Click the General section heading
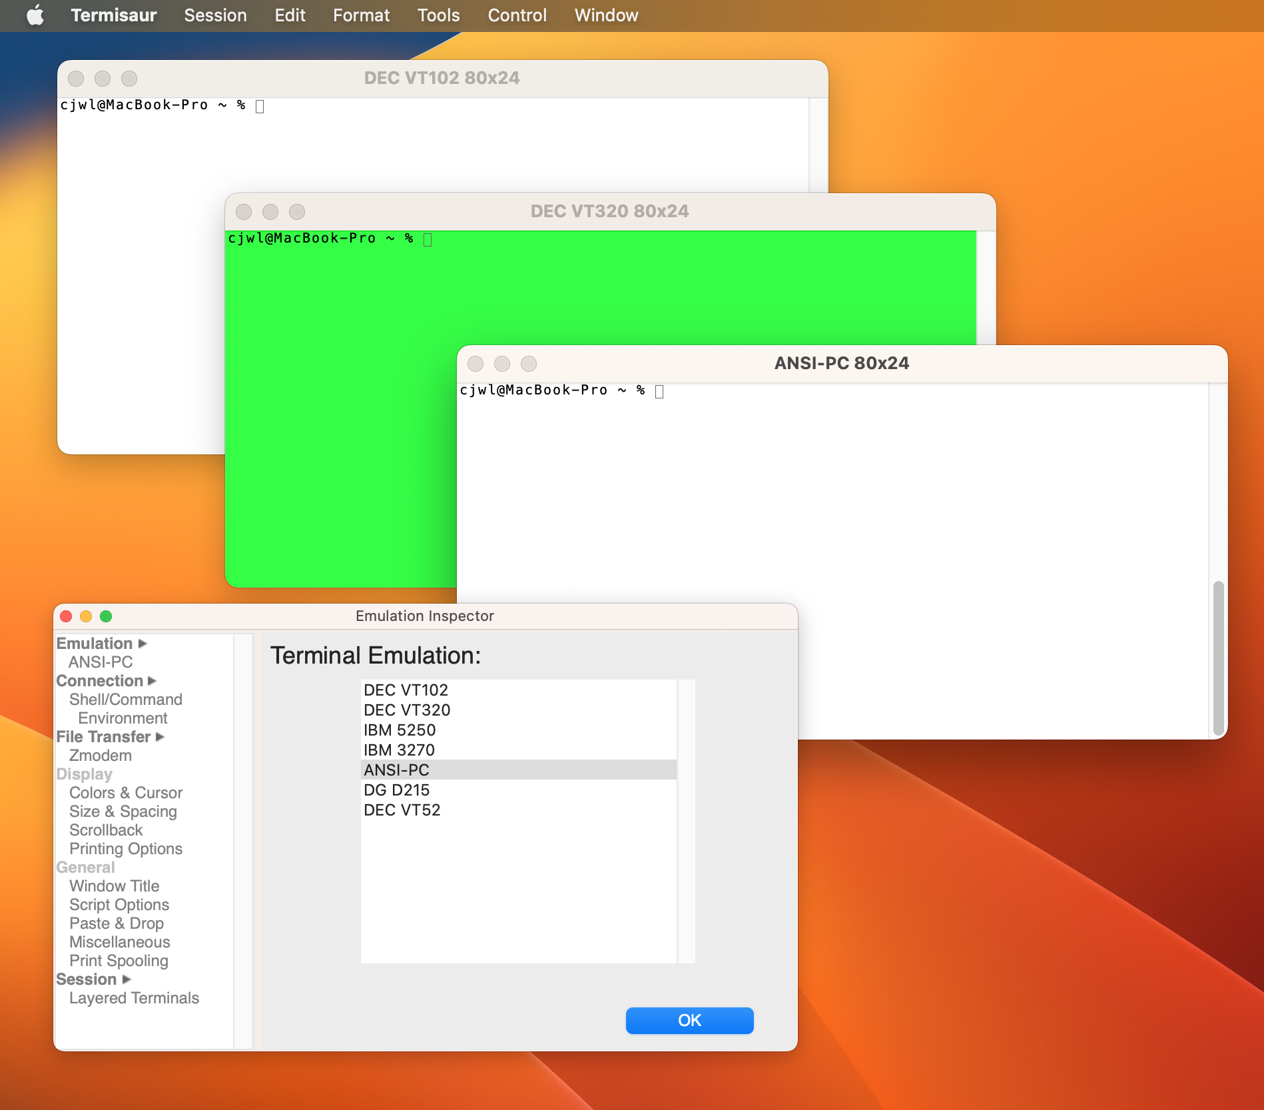This screenshot has width=1264, height=1110. click(x=85, y=867)
